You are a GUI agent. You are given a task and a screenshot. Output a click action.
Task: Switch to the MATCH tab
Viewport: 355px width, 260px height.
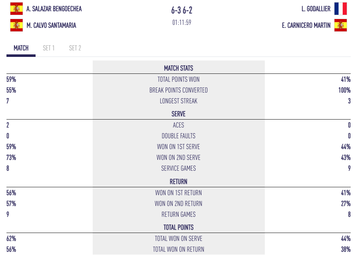point(21,48)
